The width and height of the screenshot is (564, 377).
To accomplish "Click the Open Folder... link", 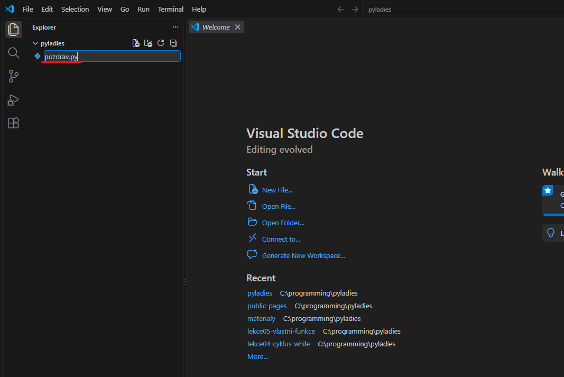I will (x=283, y=223).
